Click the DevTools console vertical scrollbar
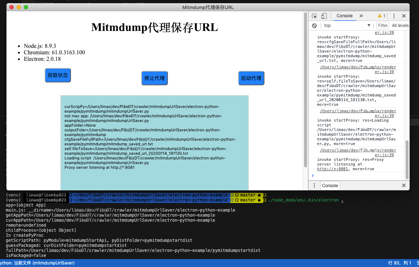Image resolution: width=419 pixels, height=267 pixels. (407, 159)
